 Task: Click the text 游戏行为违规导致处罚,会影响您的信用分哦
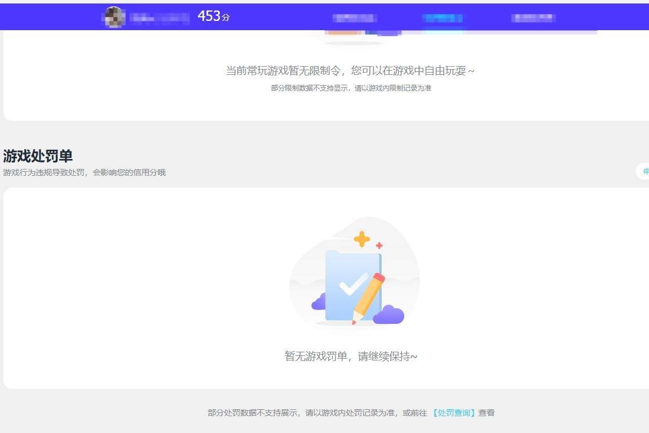85,172
